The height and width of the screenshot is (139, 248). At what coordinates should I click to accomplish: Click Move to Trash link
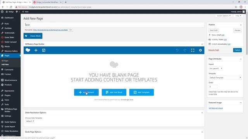(214, 50)
